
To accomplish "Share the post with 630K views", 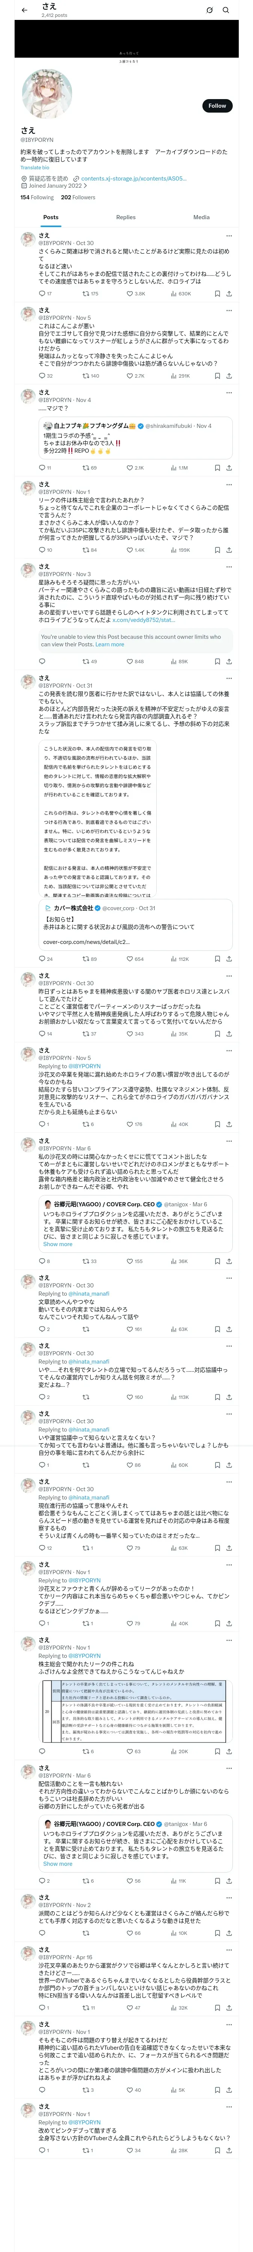I will [229, 294].
